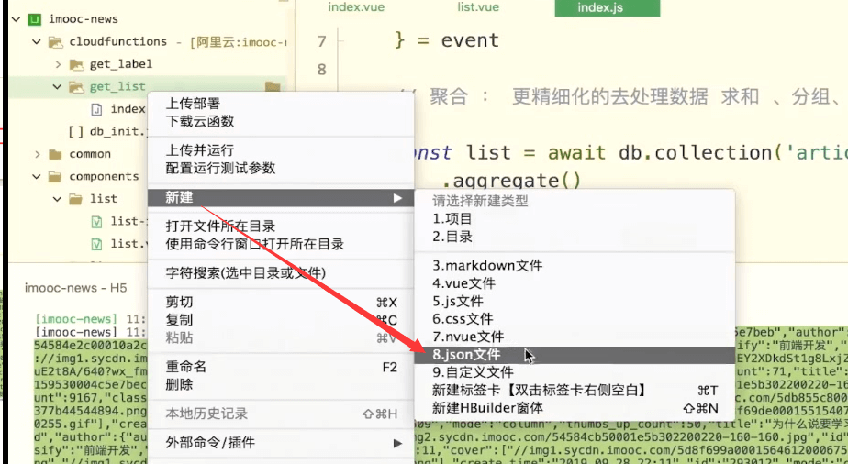Expand the common folder
This screenshot has width=848, height=464.
pos(37,154)
